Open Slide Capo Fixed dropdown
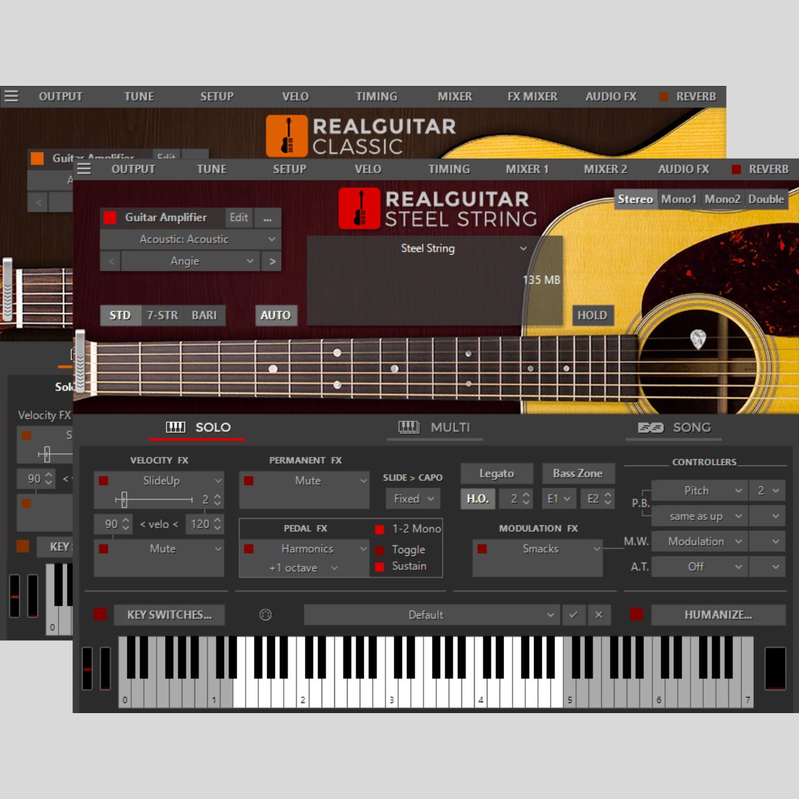The width and height of the screenshot is (799, 799). pyautogui.click(x=413, y=498)
